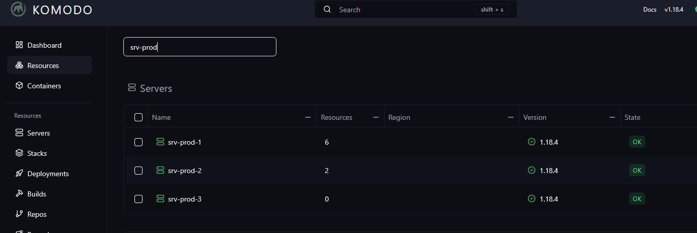This screenshot has height=233, width=697.
Task: Open the srv-prod-2 server link
Action: coord(185,171)
